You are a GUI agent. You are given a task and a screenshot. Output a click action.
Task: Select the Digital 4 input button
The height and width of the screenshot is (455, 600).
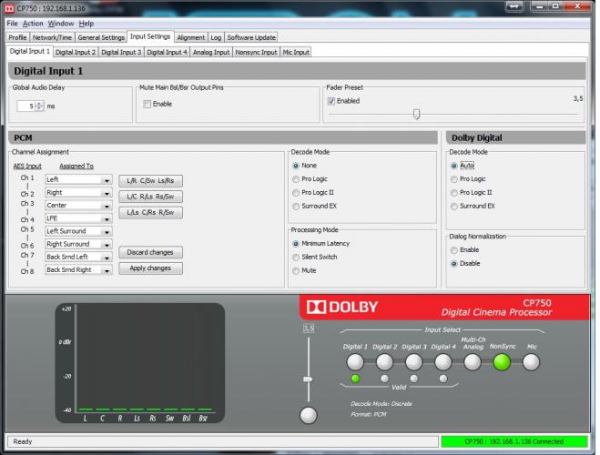pos(442,361)
